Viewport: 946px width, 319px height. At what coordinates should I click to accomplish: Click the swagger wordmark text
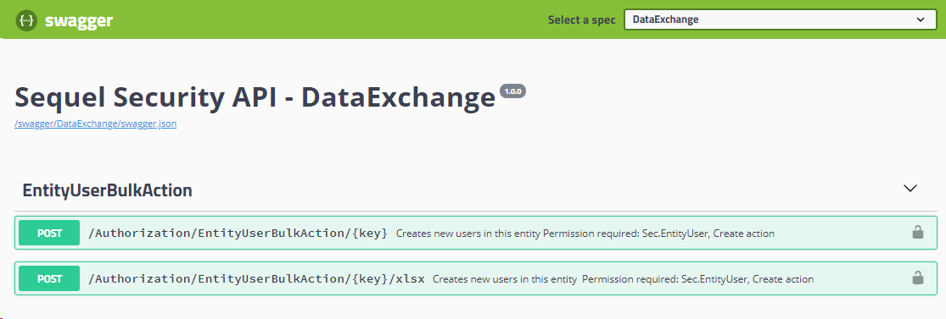pos(78,21)
